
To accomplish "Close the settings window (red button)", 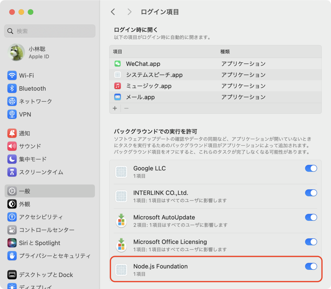I will click(12, 12).
